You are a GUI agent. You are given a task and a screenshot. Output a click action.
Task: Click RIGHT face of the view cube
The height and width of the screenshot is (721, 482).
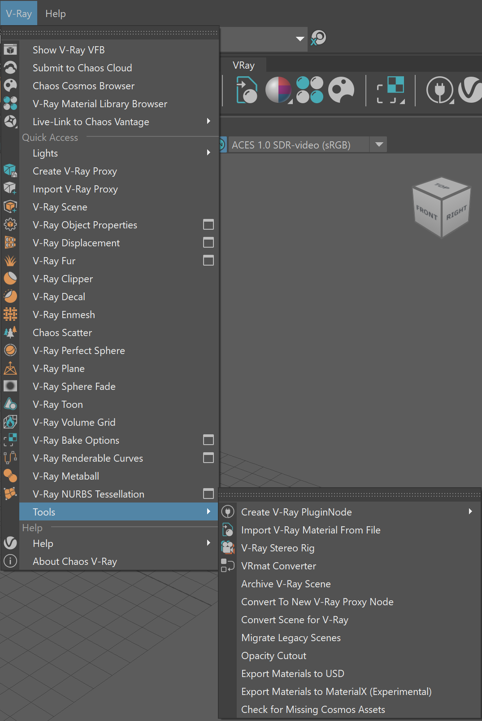(x=456, y=212)
